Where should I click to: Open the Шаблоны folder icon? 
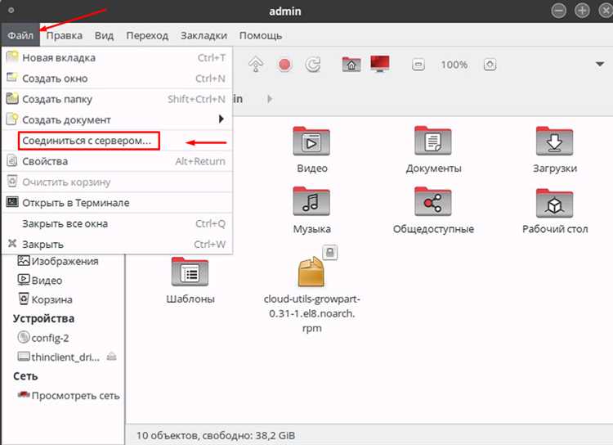coord(190,272)
